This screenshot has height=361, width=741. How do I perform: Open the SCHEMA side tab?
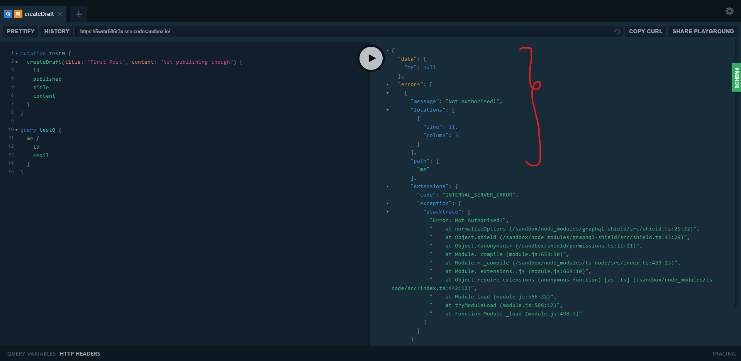[x=736, y=77]
